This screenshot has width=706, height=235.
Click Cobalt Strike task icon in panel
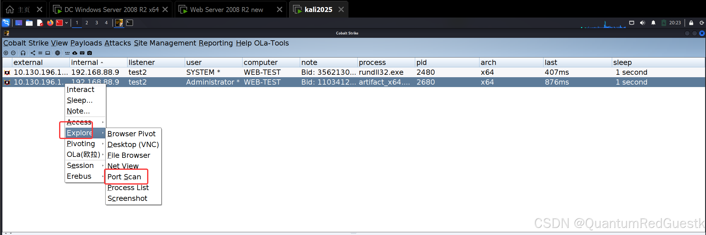pos(119,23)
